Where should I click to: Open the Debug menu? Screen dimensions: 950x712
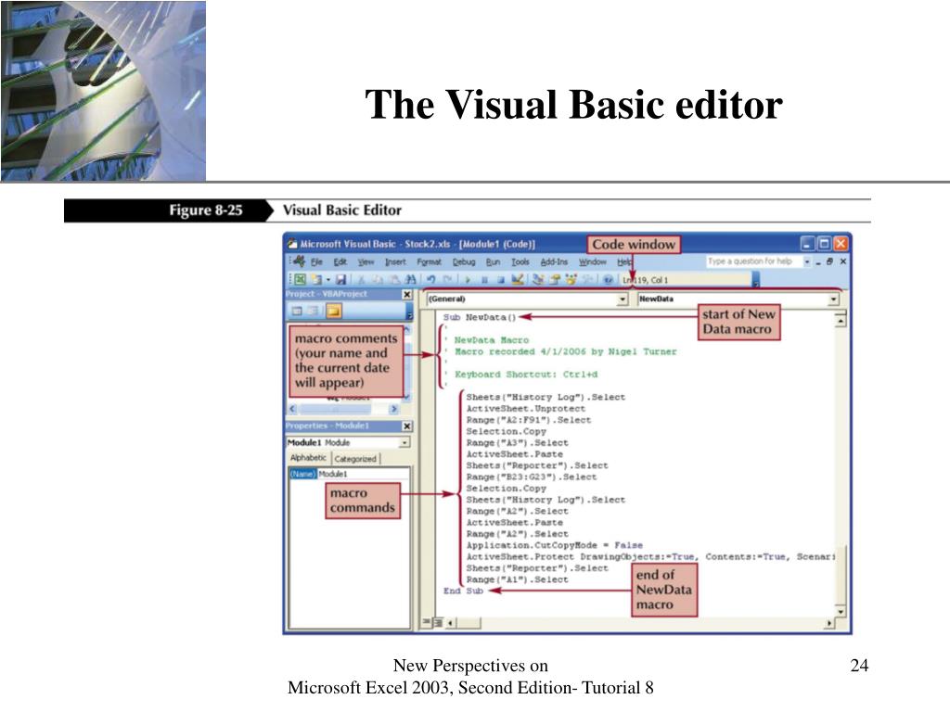pos(464,261)
